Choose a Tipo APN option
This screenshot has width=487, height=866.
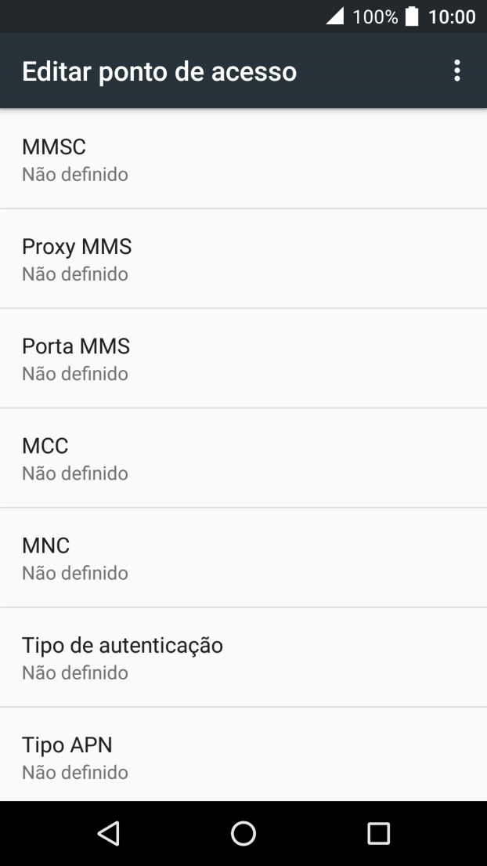click(x=243, y=755)
